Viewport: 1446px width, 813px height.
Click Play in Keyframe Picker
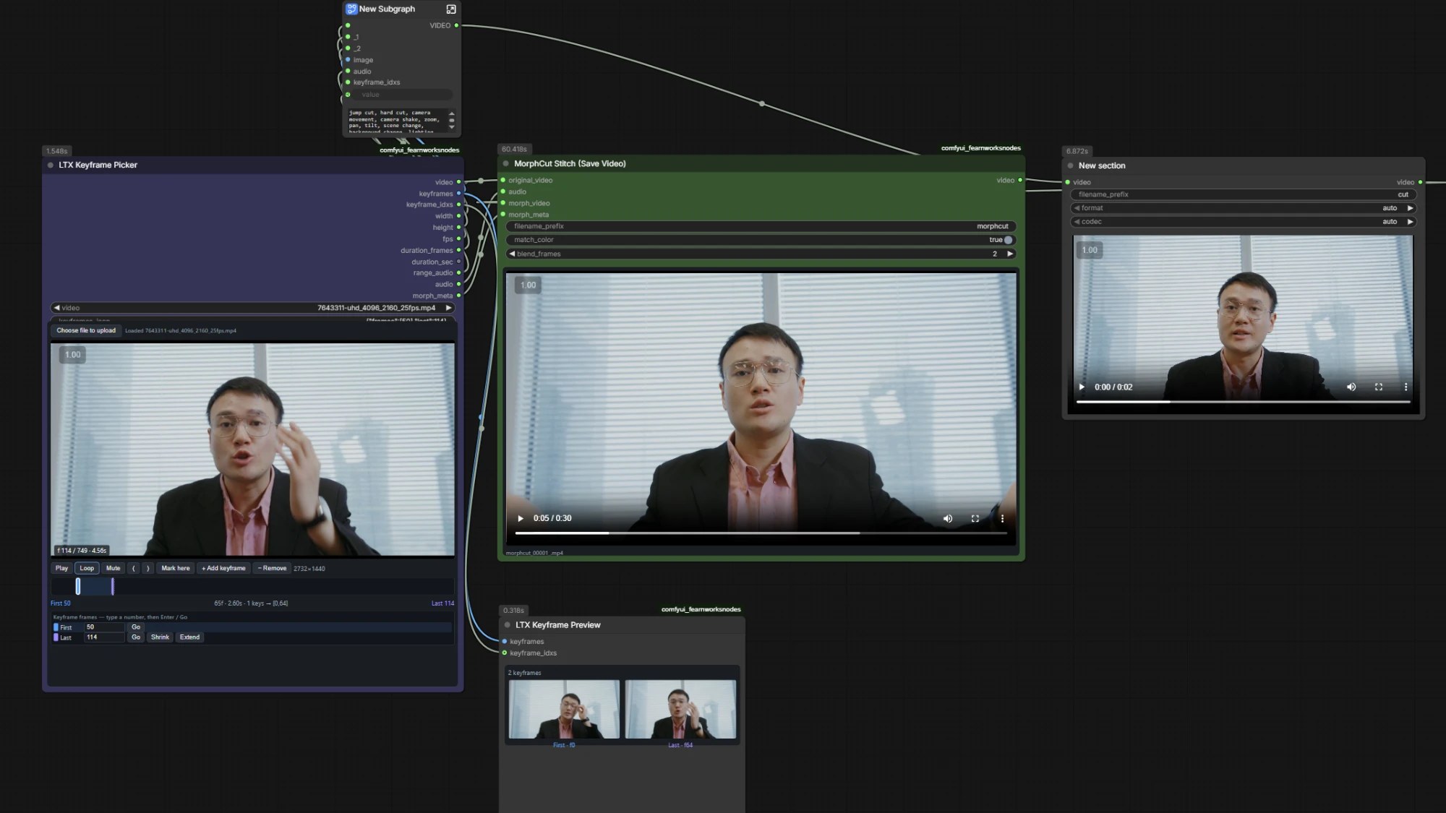tap(61, 569)
